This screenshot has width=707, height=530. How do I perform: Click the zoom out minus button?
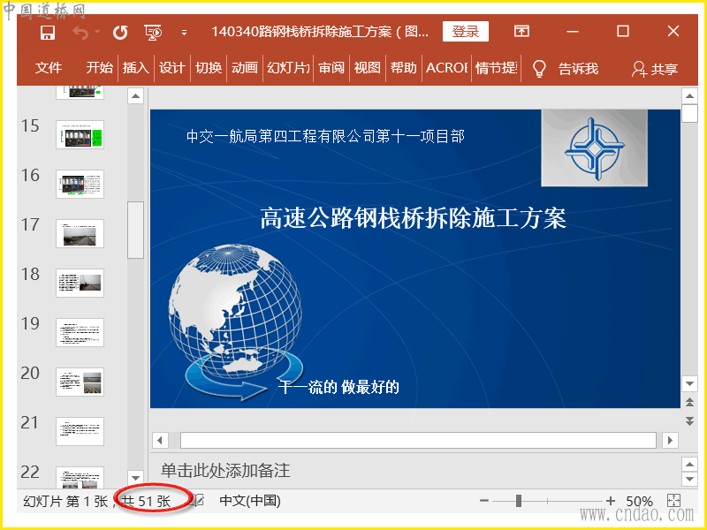483,501
